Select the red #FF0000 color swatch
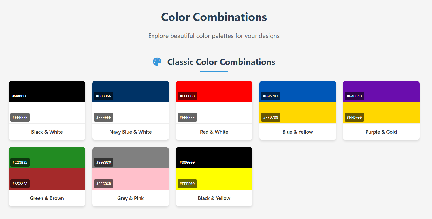Viewport: 432px width, 219px height. point(214,91)
